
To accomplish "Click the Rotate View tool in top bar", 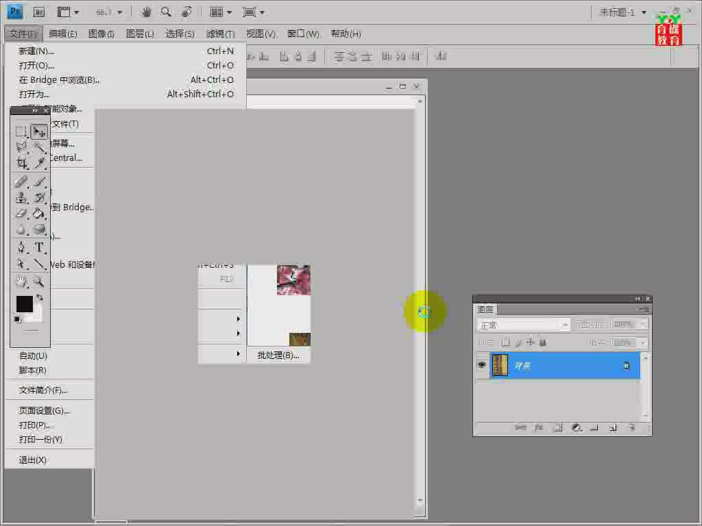I will coord(186,12).
